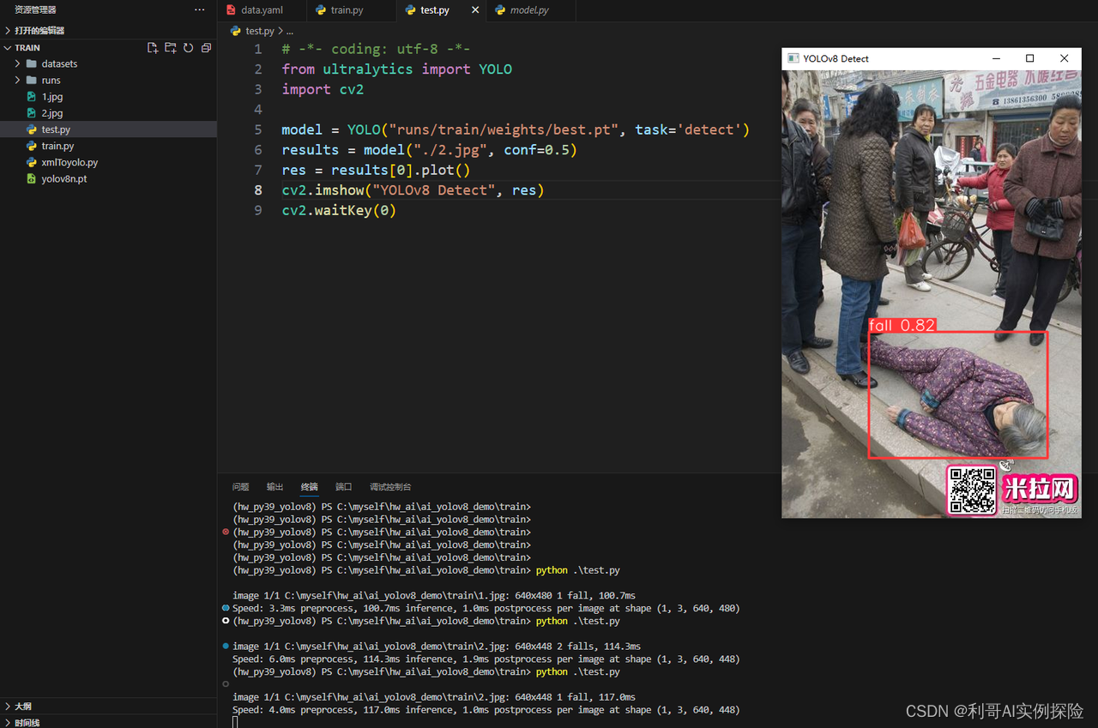This screenshot has width=1098, height=728.
Task: Switch to the model.py tab
Action: point(529,10)
